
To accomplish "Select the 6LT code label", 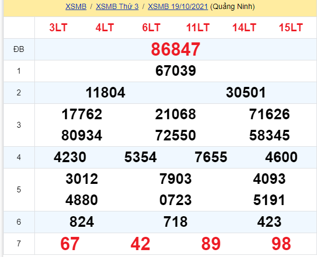I will click(x=151, y=28).
